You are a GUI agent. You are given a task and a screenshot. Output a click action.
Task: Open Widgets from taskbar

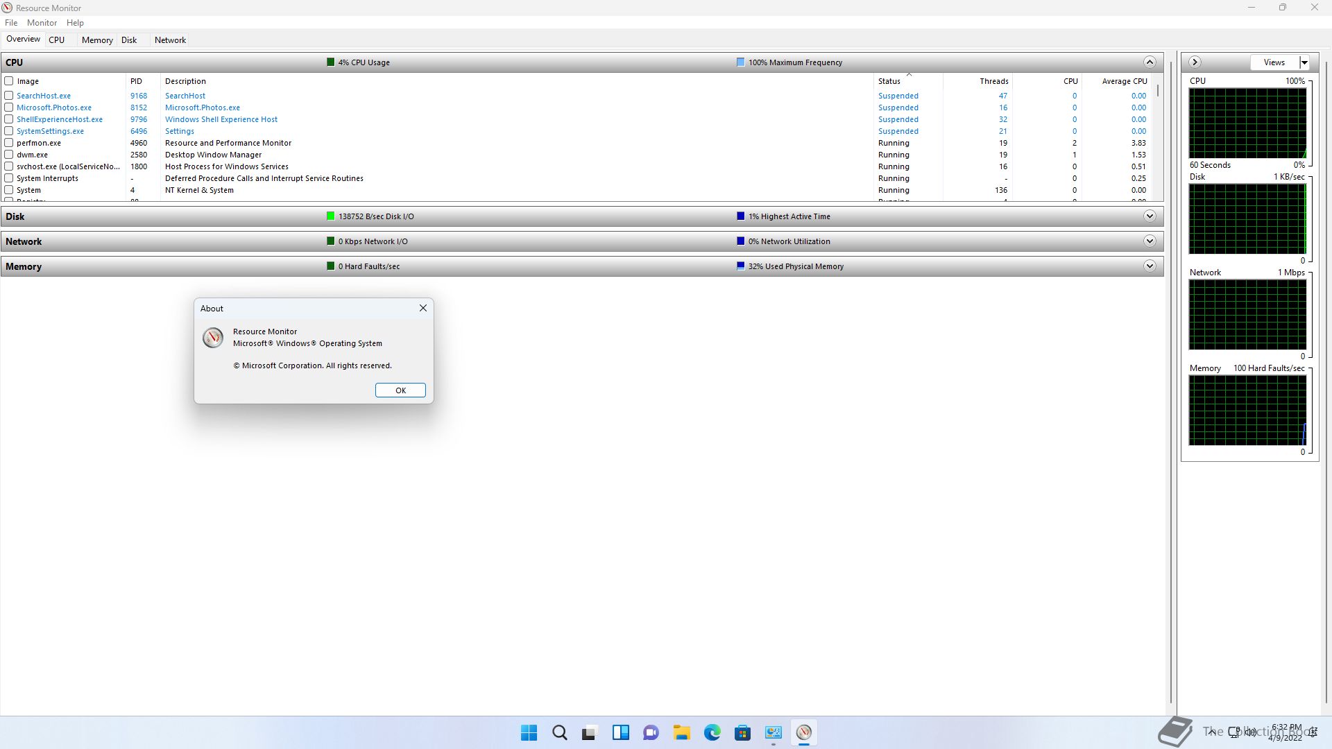click(x=620, y=732)
